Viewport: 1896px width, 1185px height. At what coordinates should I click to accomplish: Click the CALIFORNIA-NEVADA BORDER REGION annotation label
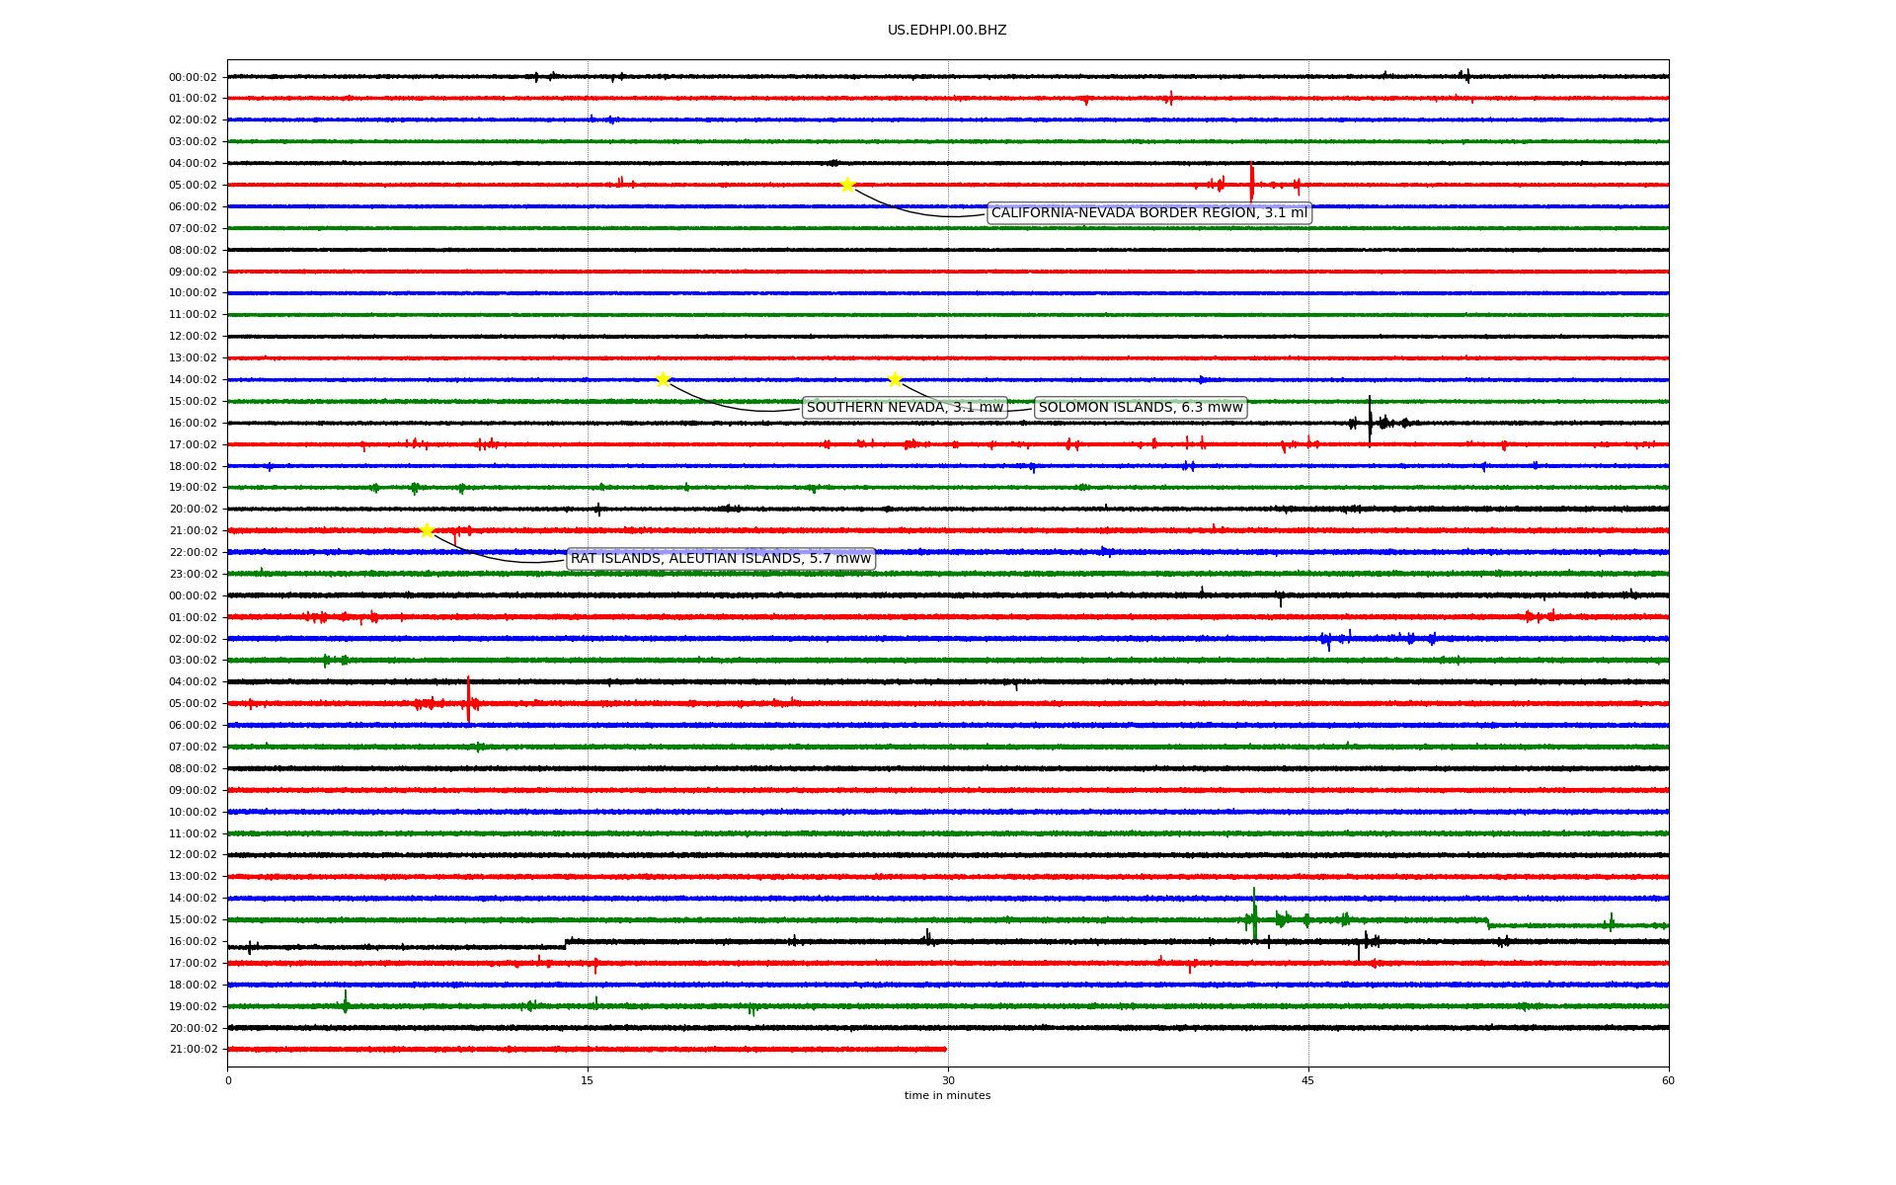point(1148,213)
